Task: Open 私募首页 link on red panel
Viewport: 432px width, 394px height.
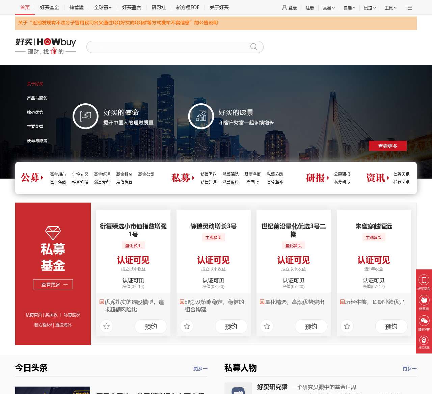Action: [x=34, y=315]
